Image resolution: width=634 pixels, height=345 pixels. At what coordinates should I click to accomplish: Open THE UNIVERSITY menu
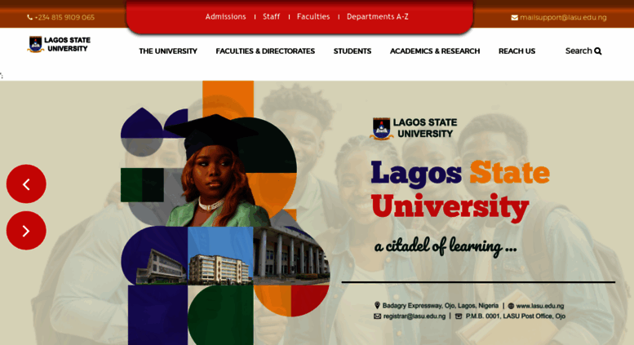[168, 51]
